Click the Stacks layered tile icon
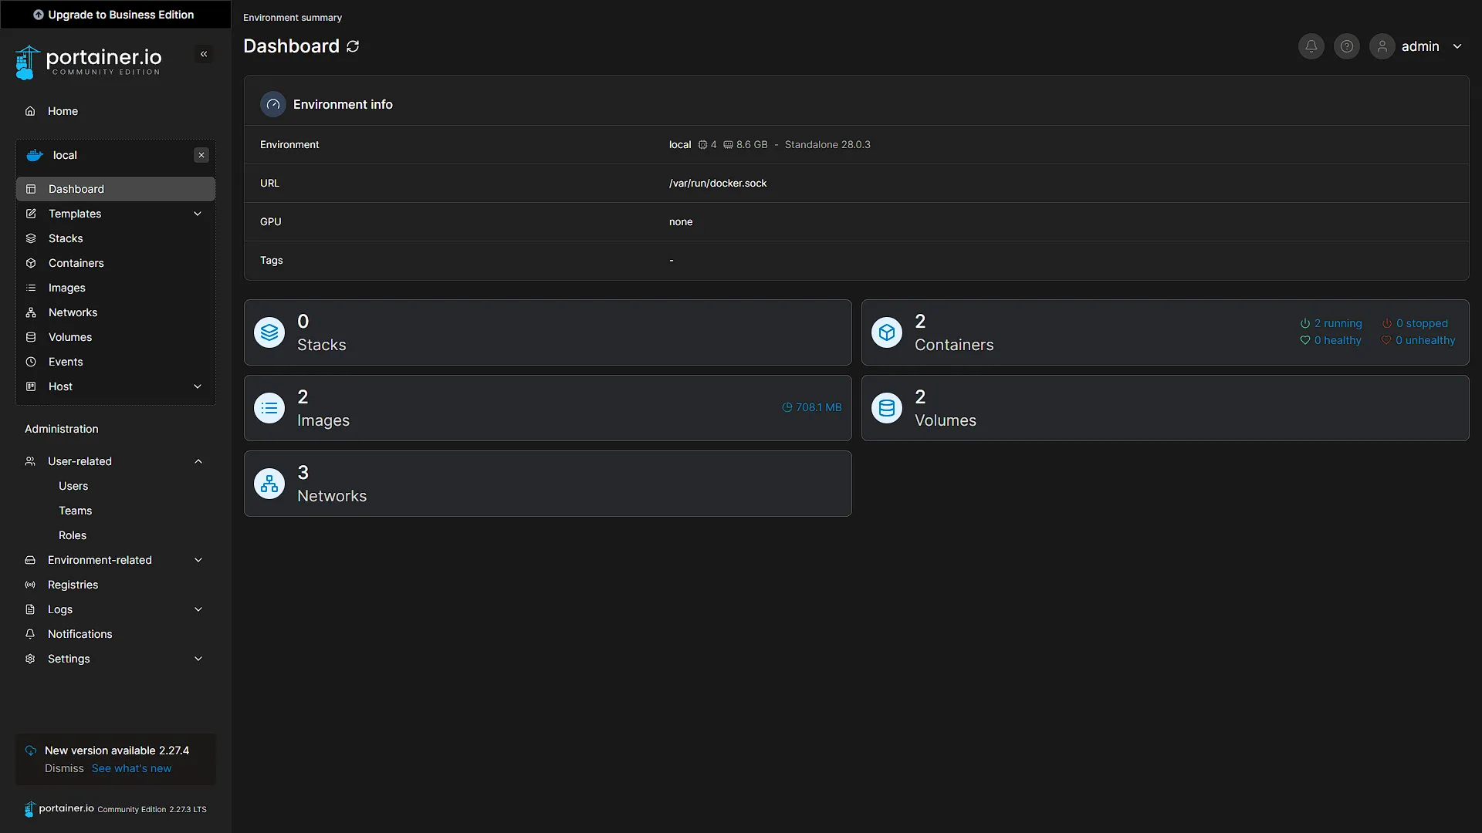Image resolution: width=1482 pixels, height=833 pixels. tap(269, 332)
